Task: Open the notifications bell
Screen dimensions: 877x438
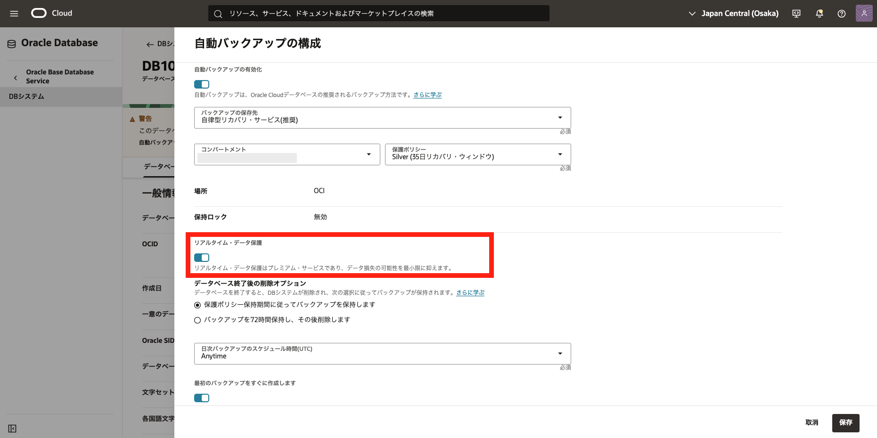Action: click(x=819, y=14)
